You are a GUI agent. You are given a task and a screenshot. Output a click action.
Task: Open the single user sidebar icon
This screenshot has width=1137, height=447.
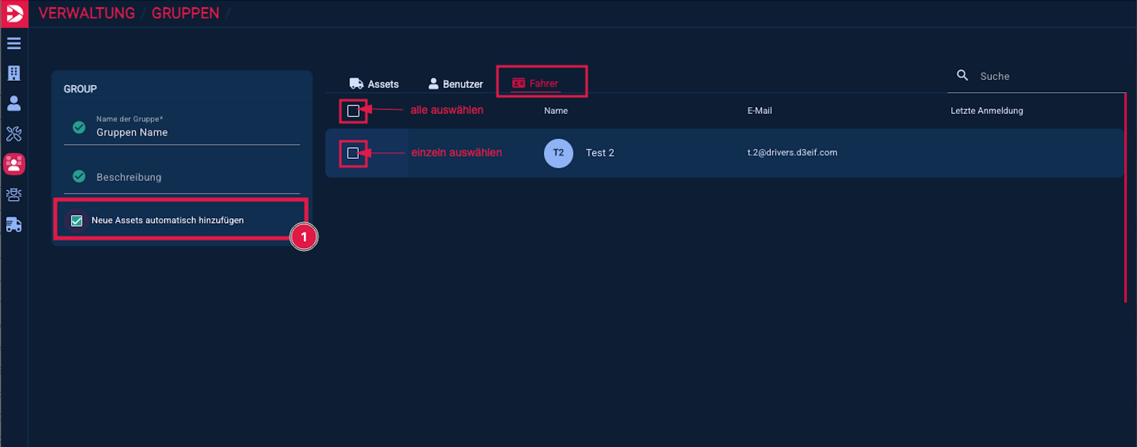pyautogui.click(x=14, y=103)
